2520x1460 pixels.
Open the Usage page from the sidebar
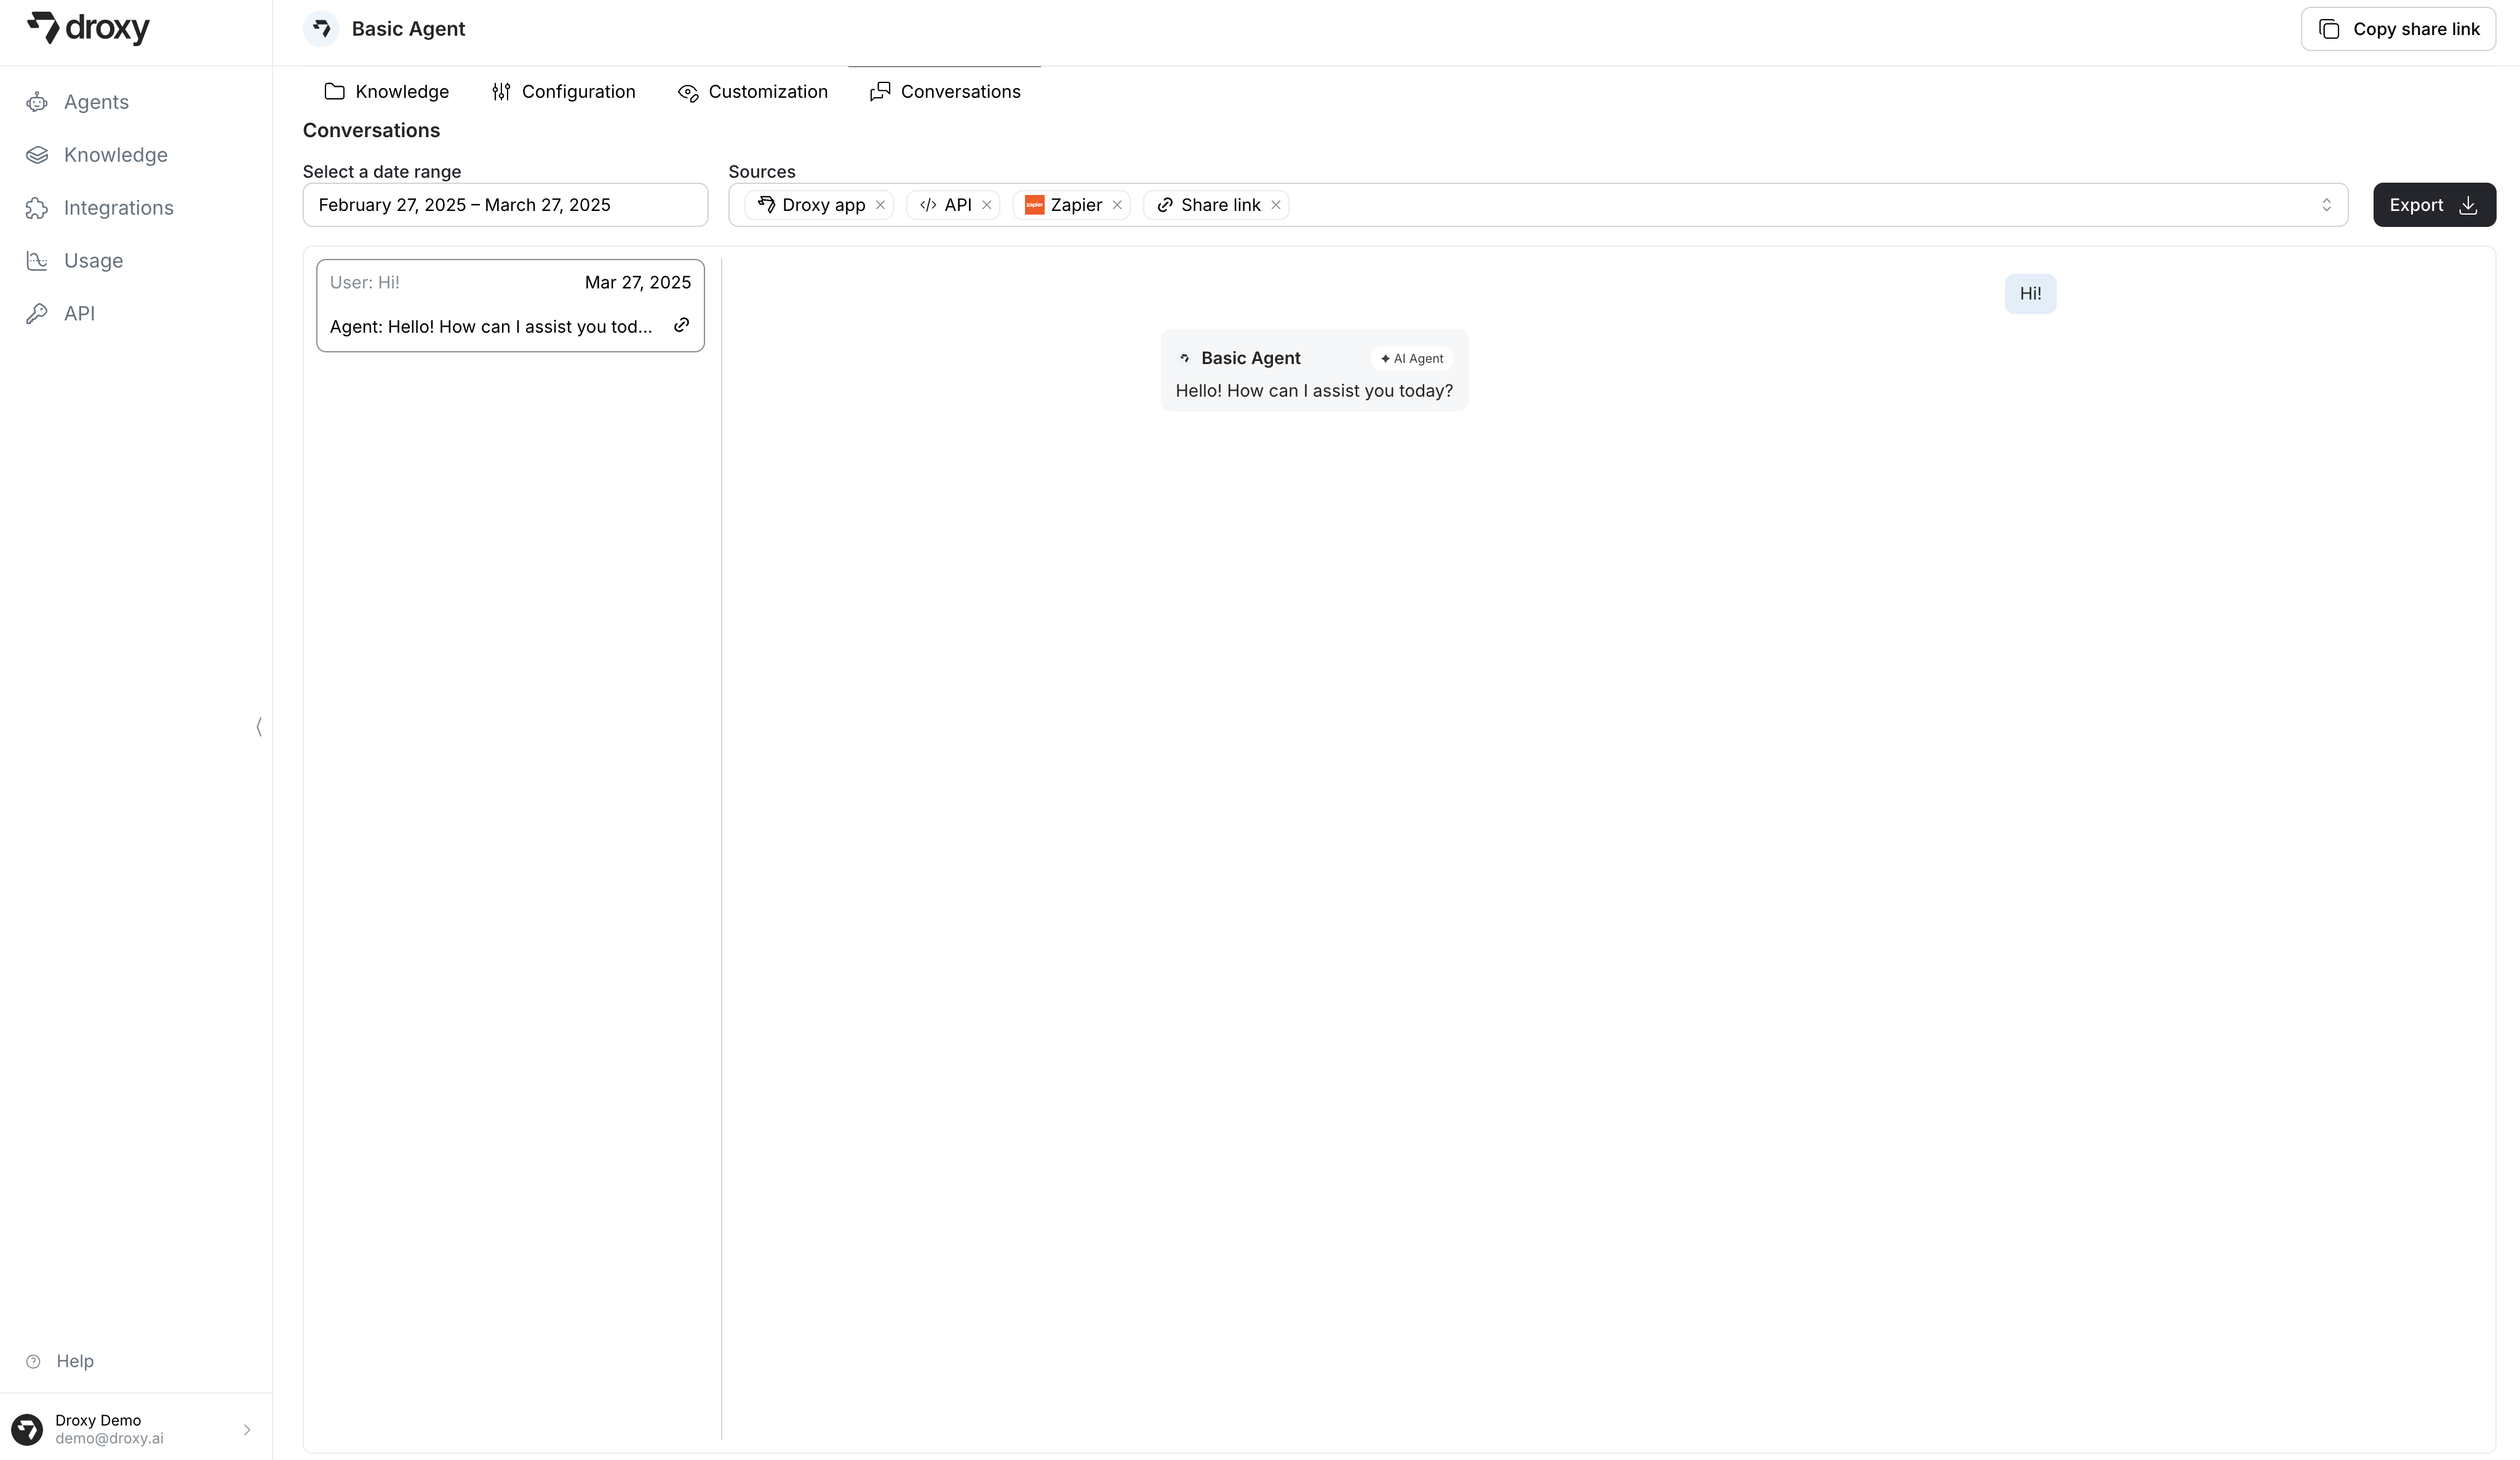coord(93,261)
